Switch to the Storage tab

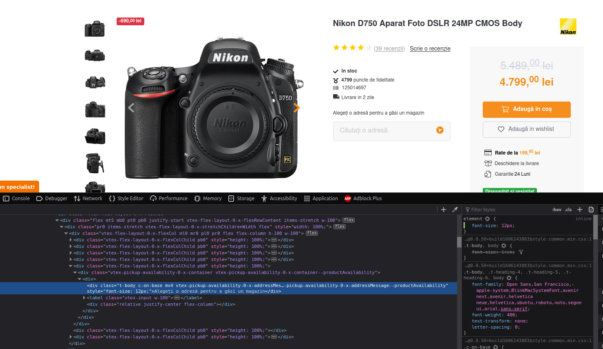point(241,199)
